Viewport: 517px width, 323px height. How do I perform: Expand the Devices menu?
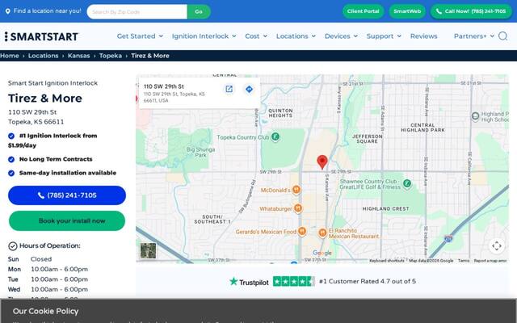[341, 36]
